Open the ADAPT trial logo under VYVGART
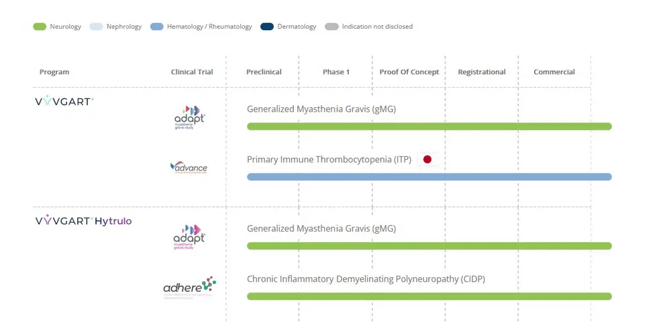The image size is (671, 324). click(x=189, y=116)
